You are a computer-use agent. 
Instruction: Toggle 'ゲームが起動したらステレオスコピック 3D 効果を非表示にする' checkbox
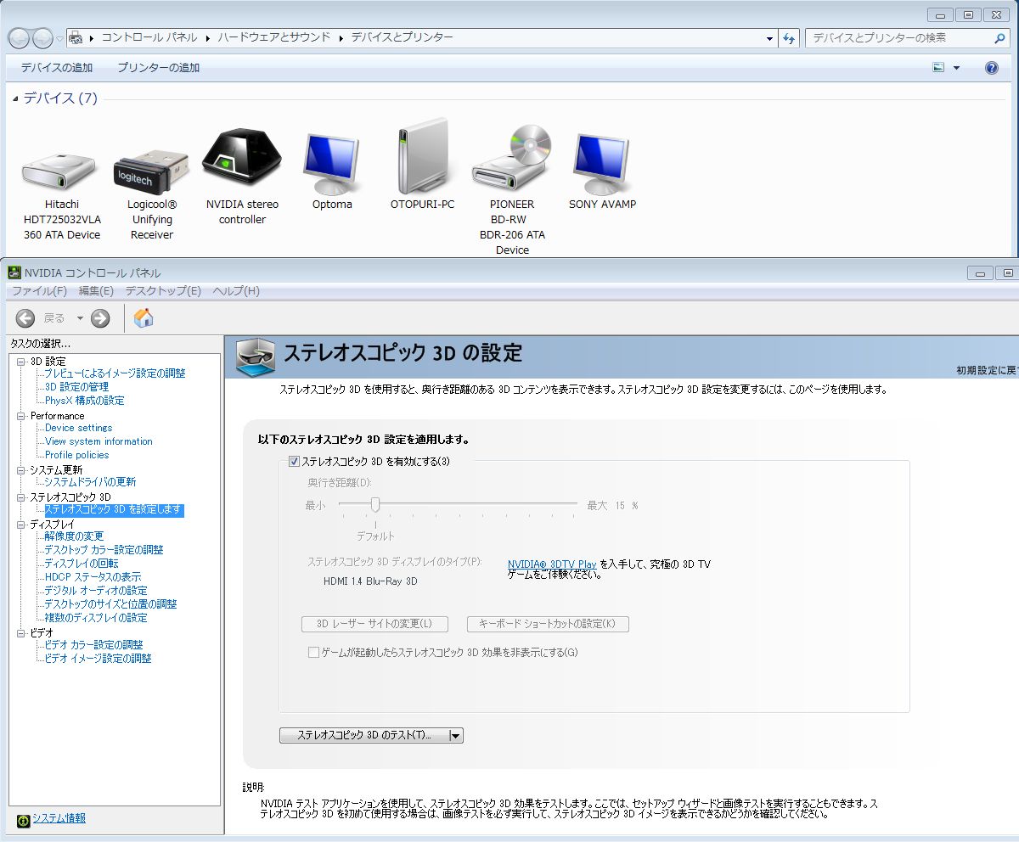click(313, 652)
